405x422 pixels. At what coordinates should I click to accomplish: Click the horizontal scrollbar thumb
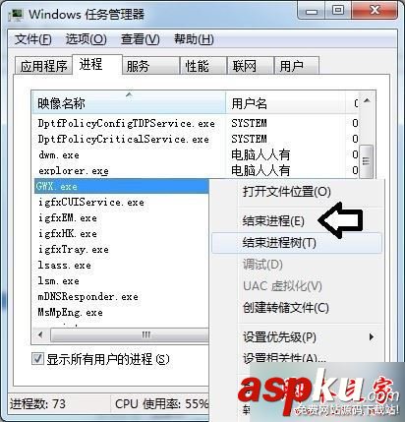coord(145,335)
